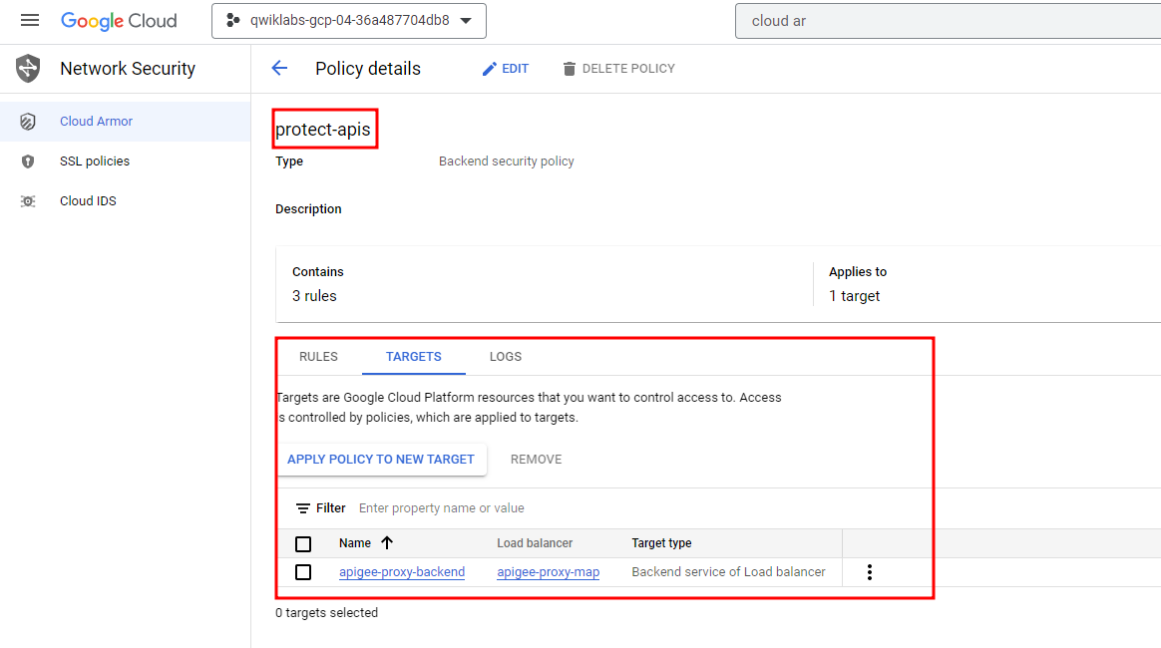The image size is (1161, 648).
Task: Open the qwiklabs project dropdown
Action: (x=349, y=21)
